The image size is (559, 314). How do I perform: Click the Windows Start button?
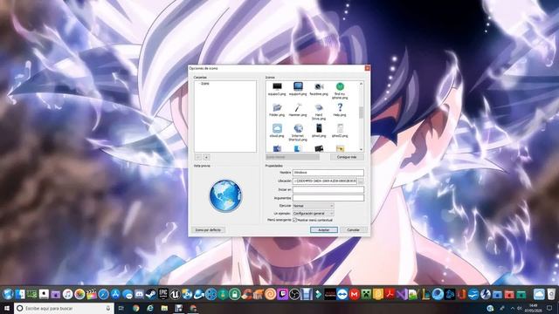7,308
